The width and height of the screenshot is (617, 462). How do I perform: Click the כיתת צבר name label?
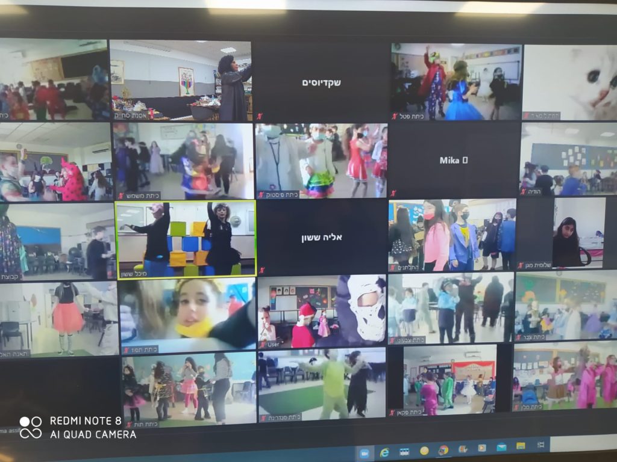(x=534, y=337)
